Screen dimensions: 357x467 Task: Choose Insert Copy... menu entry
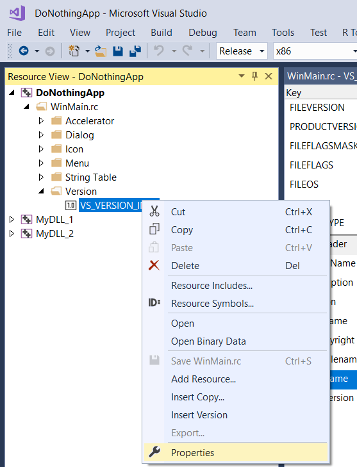coord(235,397)
